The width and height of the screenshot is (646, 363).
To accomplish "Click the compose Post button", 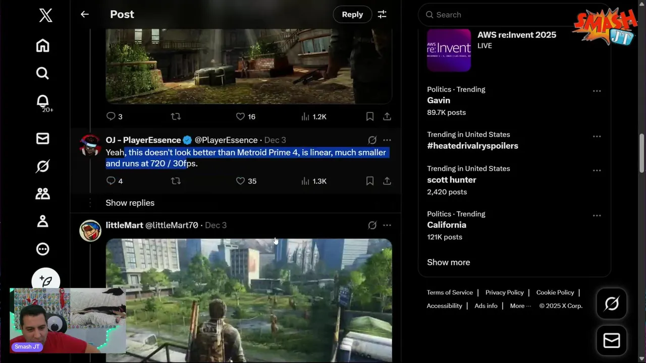I will point(46,280).
